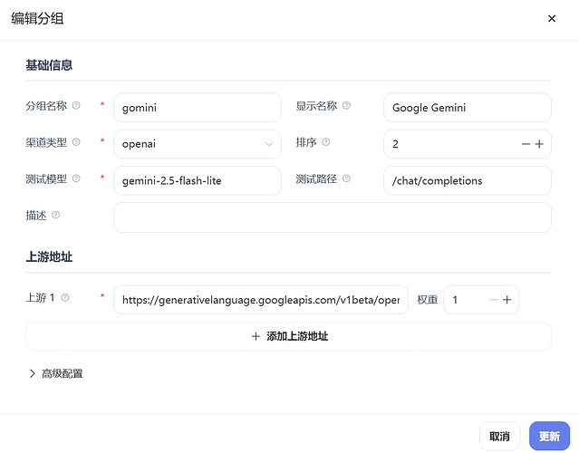Focus the 显示名称 field with Google Gemini

468,108
